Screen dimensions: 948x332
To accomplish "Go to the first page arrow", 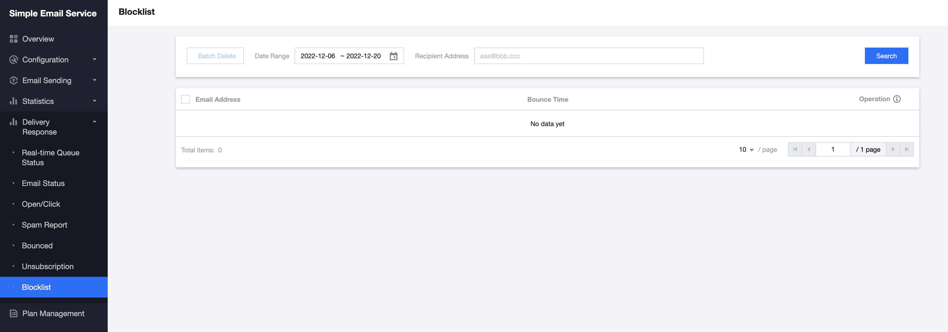I will tap(795, 149).
